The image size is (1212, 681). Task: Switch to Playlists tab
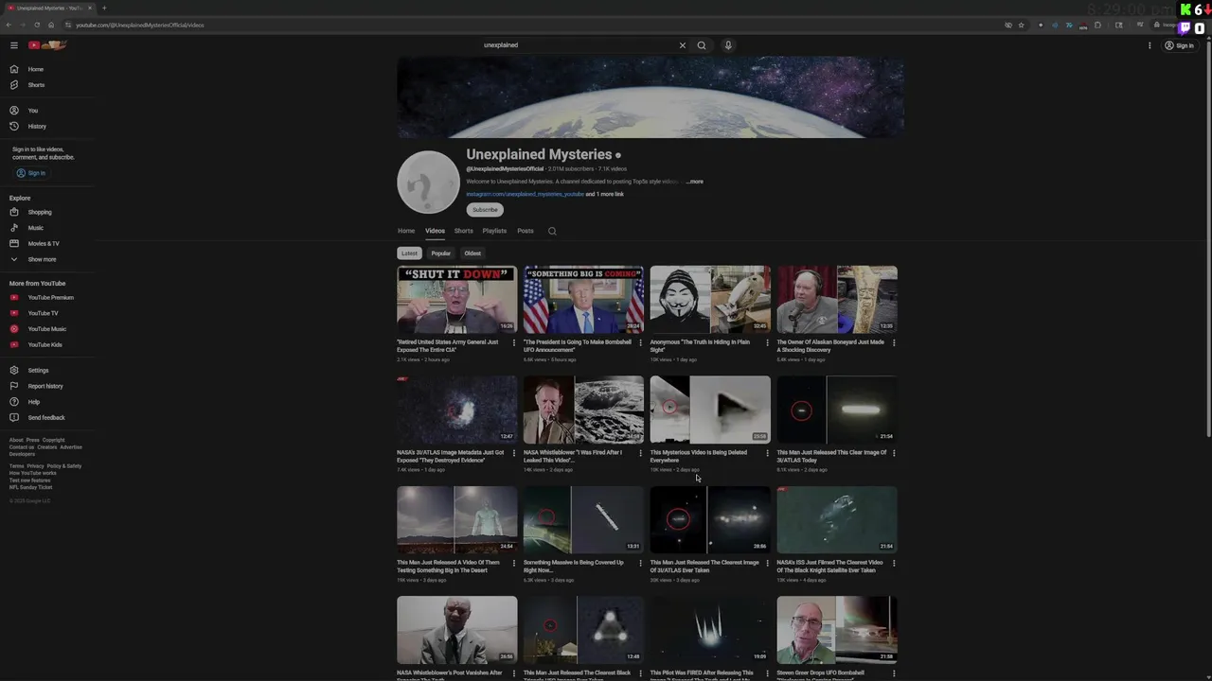tap(494, 231)
